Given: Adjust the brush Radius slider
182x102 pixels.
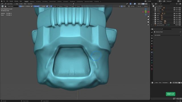Looking at the screenshot, I should 25,6.
